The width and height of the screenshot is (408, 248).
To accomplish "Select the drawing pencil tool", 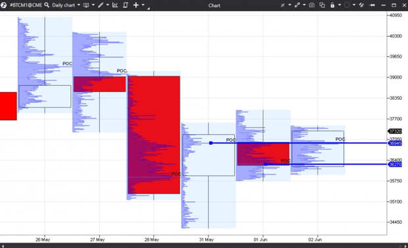I will 101,5.
